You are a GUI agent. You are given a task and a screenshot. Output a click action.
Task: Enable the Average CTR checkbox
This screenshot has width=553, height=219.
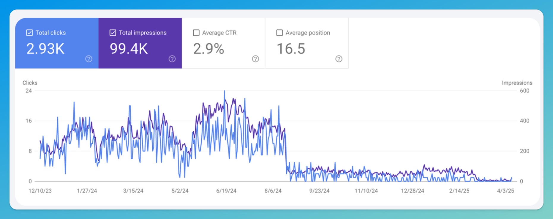point(196,33)
